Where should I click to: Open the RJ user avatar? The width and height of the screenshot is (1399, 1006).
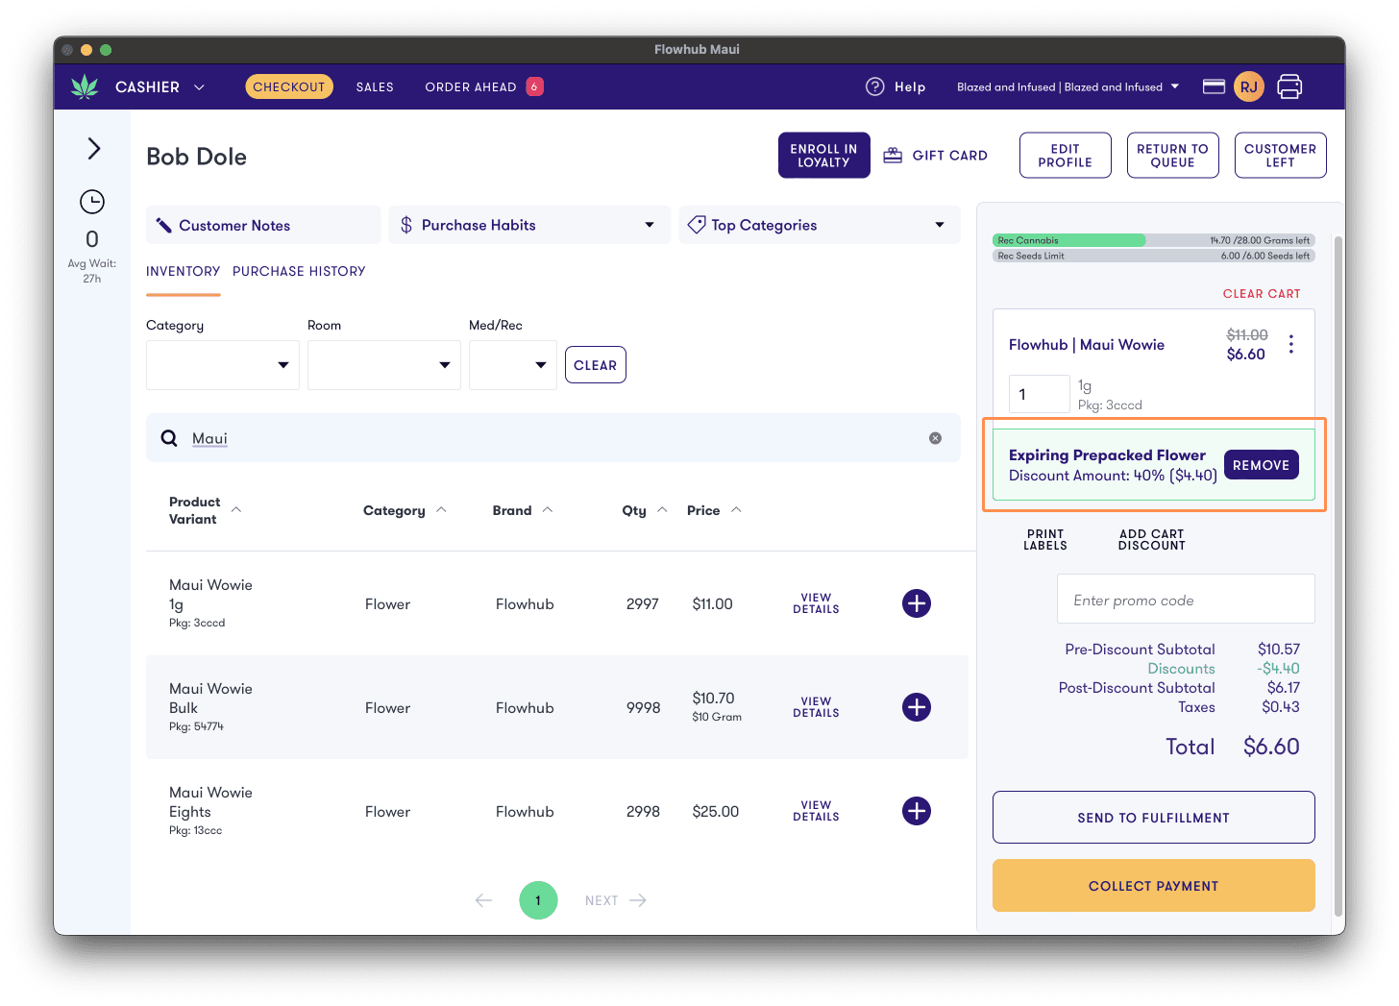(x=1248, y=86)
